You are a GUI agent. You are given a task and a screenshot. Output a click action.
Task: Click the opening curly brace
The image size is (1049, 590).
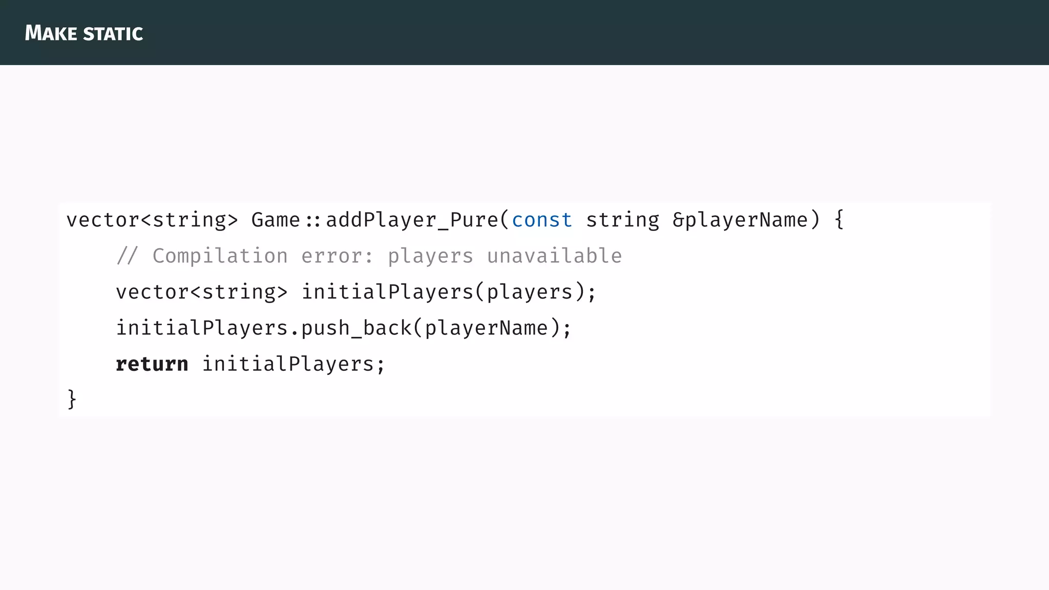(838, 220)
